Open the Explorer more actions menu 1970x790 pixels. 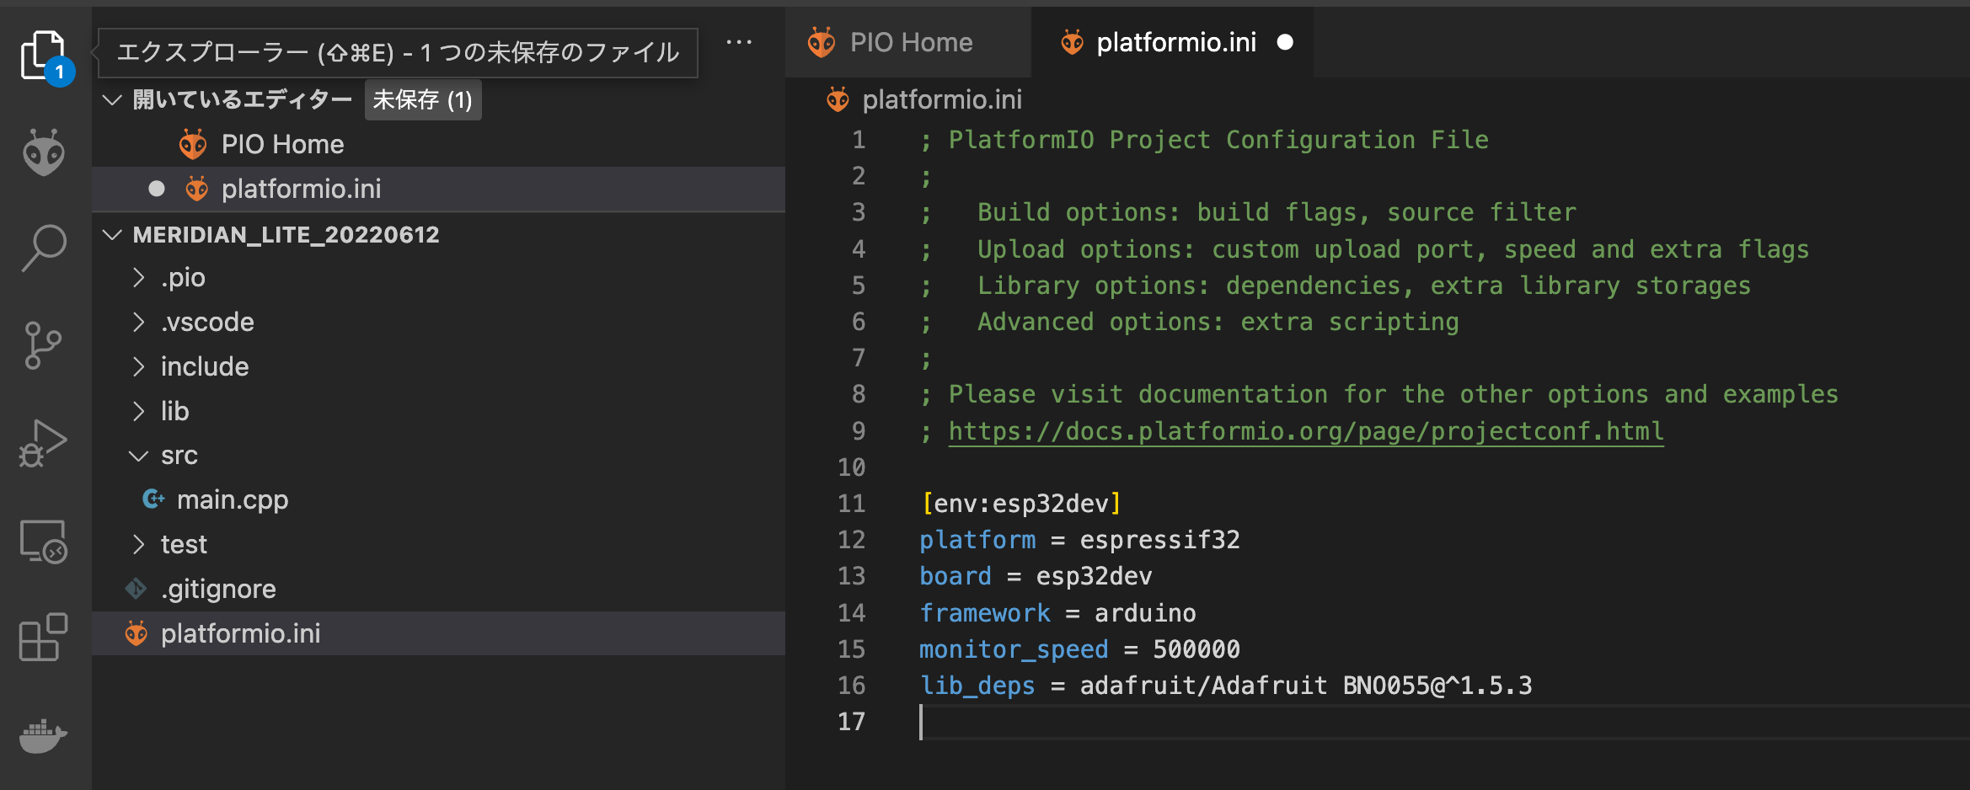point(739,43)
